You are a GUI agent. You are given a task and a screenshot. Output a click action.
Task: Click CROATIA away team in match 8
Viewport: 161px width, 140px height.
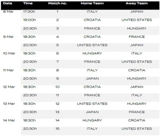pyautogui.click(x=137, y=70)
